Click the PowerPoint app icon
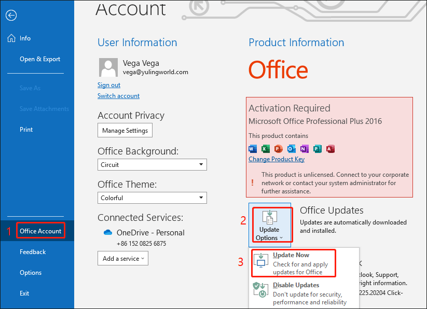 pos(278,149)
